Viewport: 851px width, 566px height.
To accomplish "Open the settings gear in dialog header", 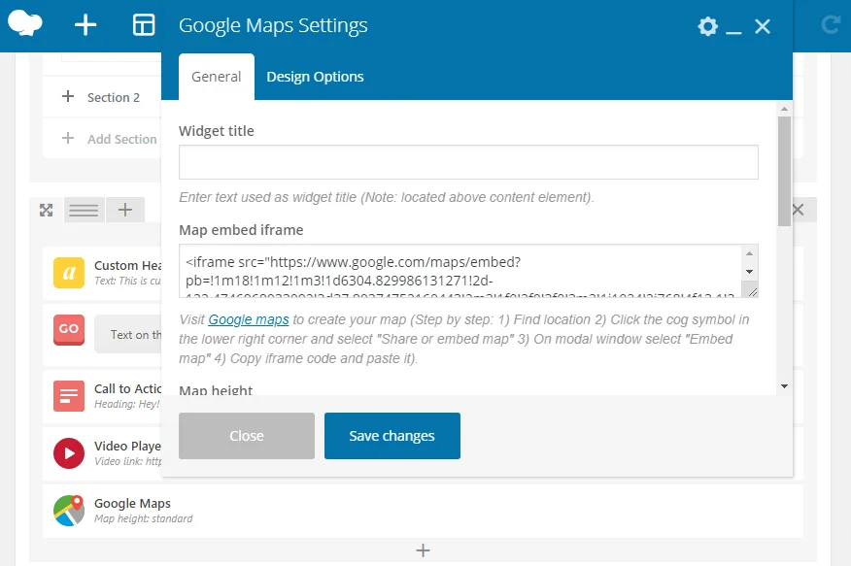I will coord(708,26).
